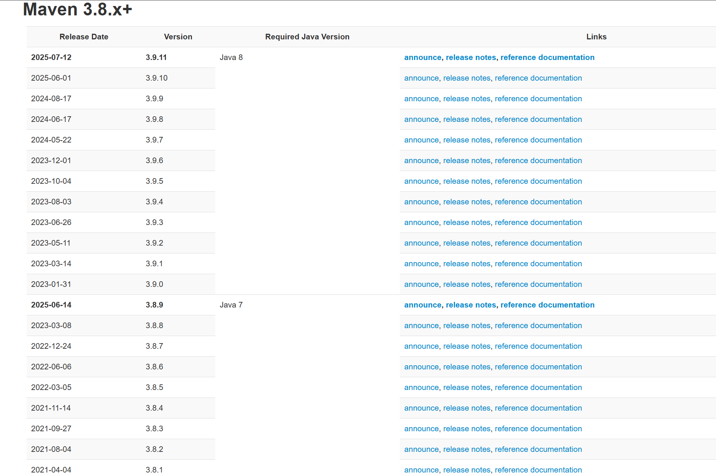Viewport: 716px width, 474px height.
Task: Open reference documentation for 3.8.3
Action: (x=538, y=429)
